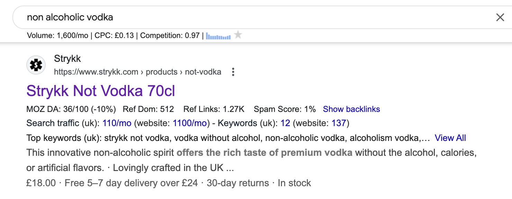Open the three-dot menu beside the URL
This screenshot has height=199, width=512.
(x=233, y=72)
